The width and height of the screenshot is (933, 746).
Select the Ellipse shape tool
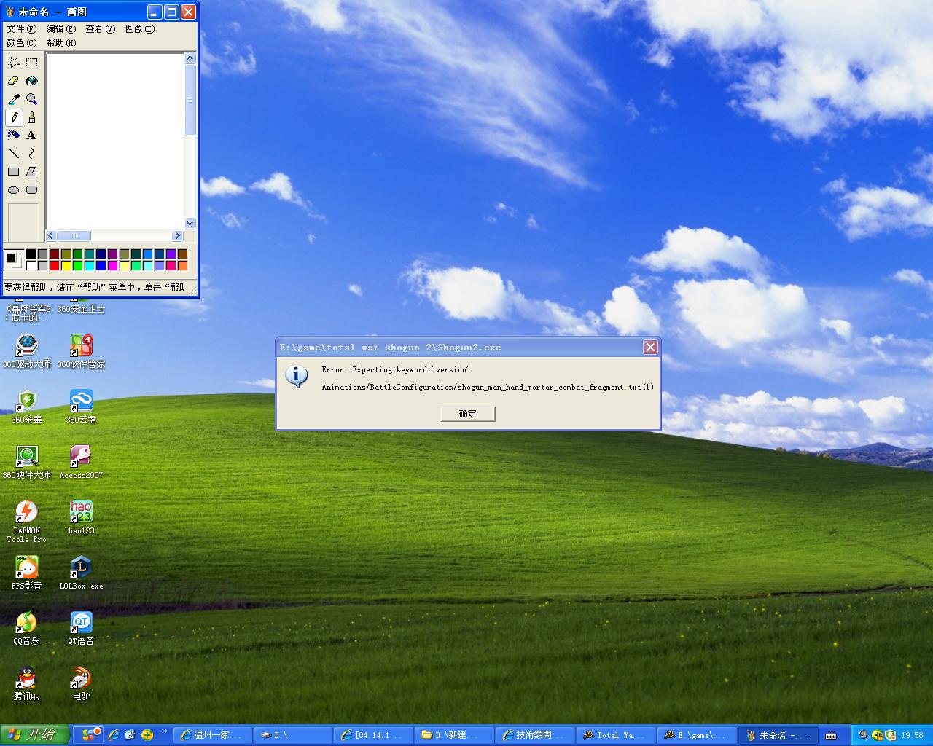coord(13,190)
